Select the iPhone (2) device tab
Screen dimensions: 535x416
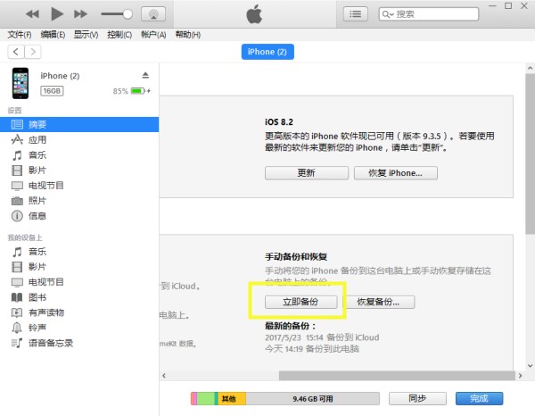tap(267, 52)
